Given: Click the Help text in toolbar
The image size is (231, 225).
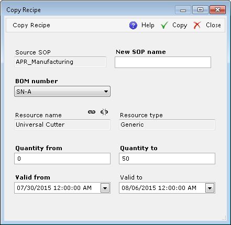Looking at the screenshot, I should pyautogui.click(x=148, y=25).
